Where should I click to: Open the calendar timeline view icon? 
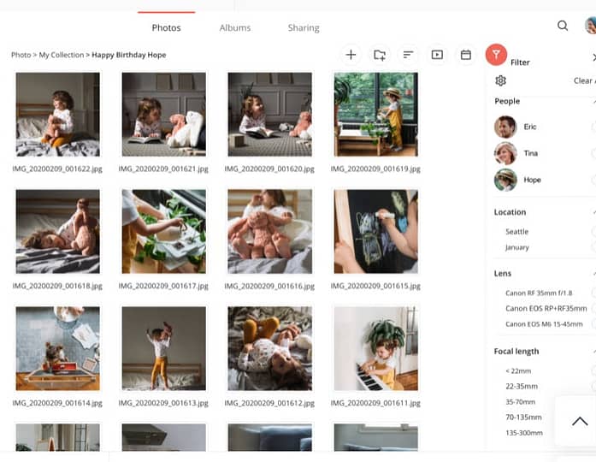click(x=466, y=55)
